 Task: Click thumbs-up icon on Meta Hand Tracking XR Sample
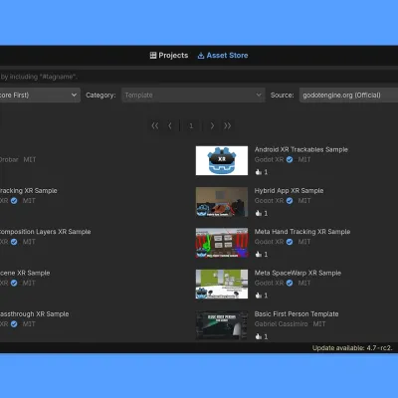[x=259, y=254]
